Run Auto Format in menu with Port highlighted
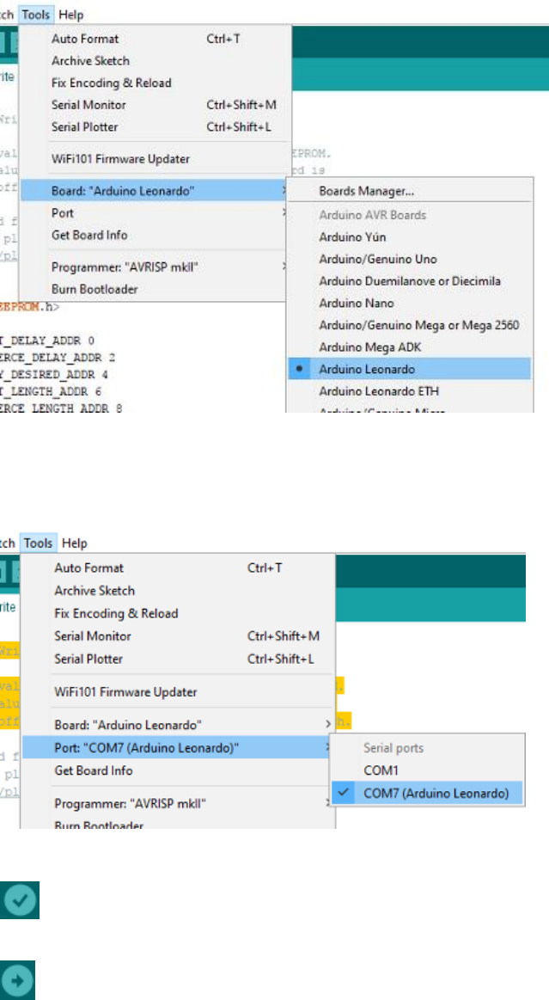Image resolution: width=549 pixels, height=1000 pixels. click(x=178, y=567)
